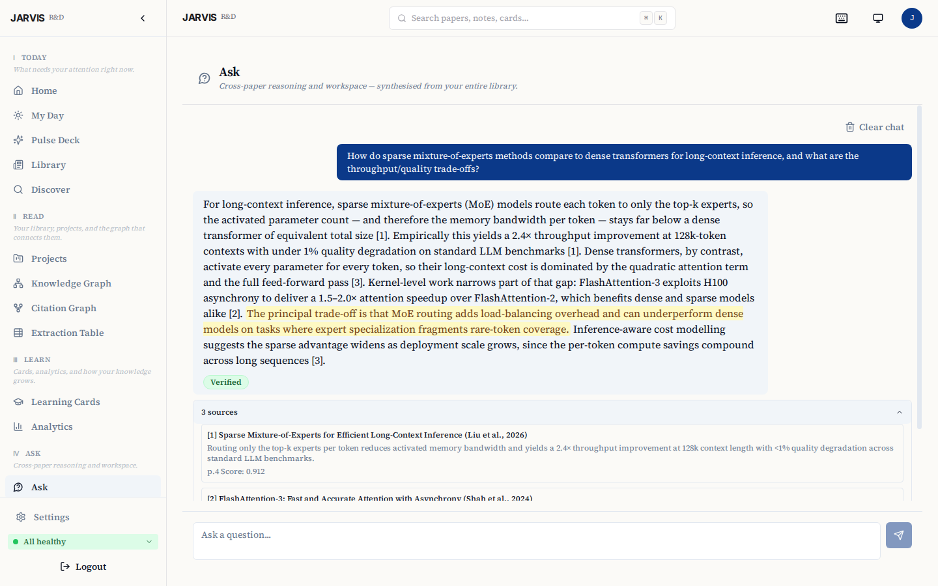Open keyboard shortcuts icon in header
Screen dimensions: 938x586
coord(842,18)
